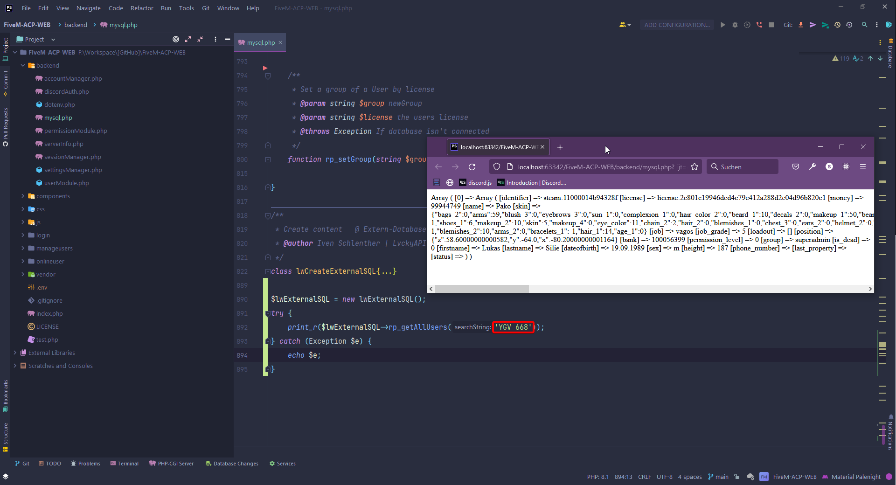
Task: Click the Add Configuration button
Action: (677, 25)
